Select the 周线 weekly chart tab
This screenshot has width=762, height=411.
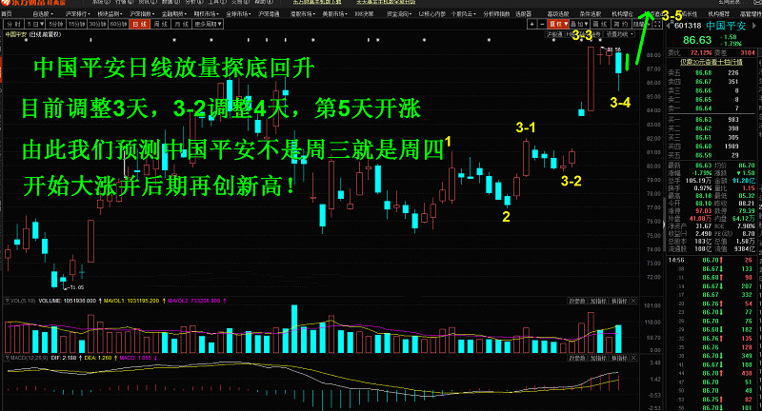click(x=161, y=24)
